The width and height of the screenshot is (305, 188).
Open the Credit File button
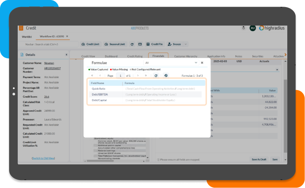(155, 44)
